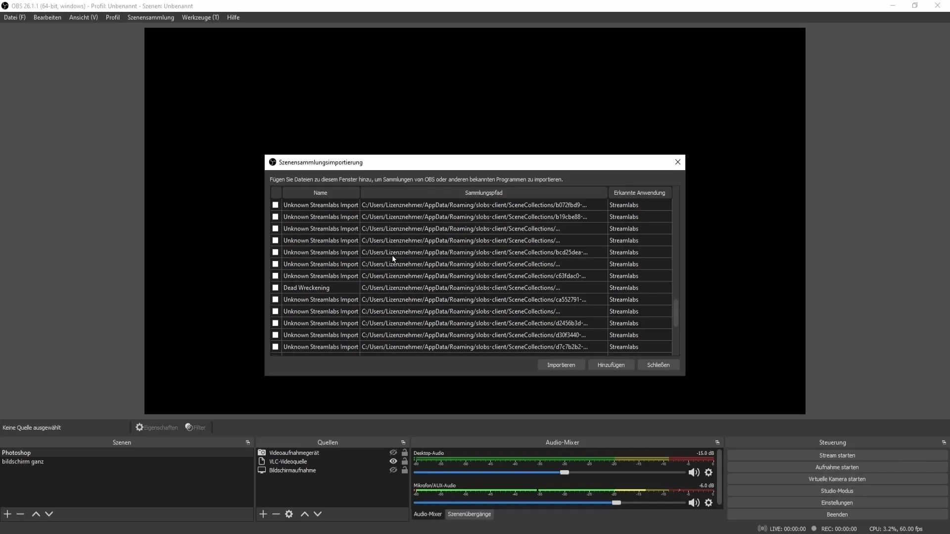Undock the Steuerung panel
This screenshot has height=534, width=950.
944,443
